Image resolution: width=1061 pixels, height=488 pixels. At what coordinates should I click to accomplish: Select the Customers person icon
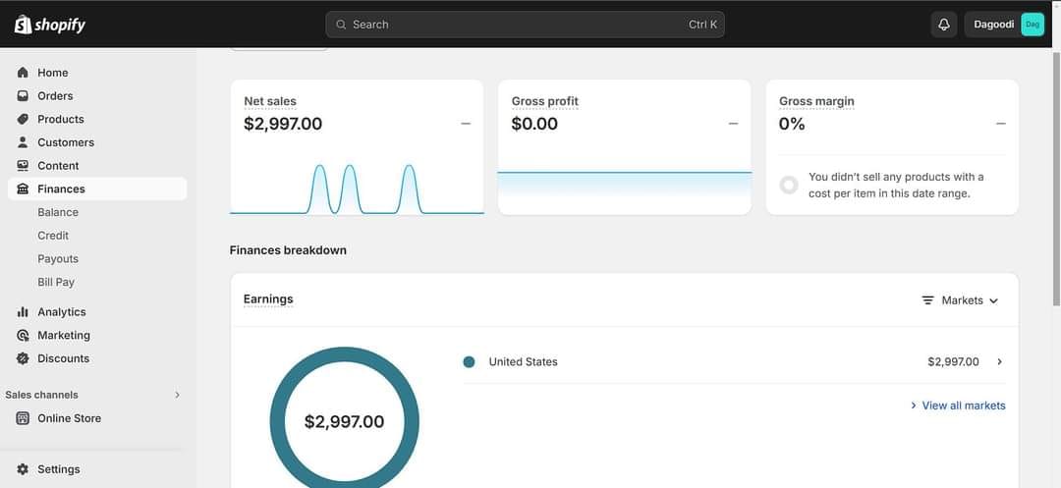pyautogui.click(x=23, y=142)
